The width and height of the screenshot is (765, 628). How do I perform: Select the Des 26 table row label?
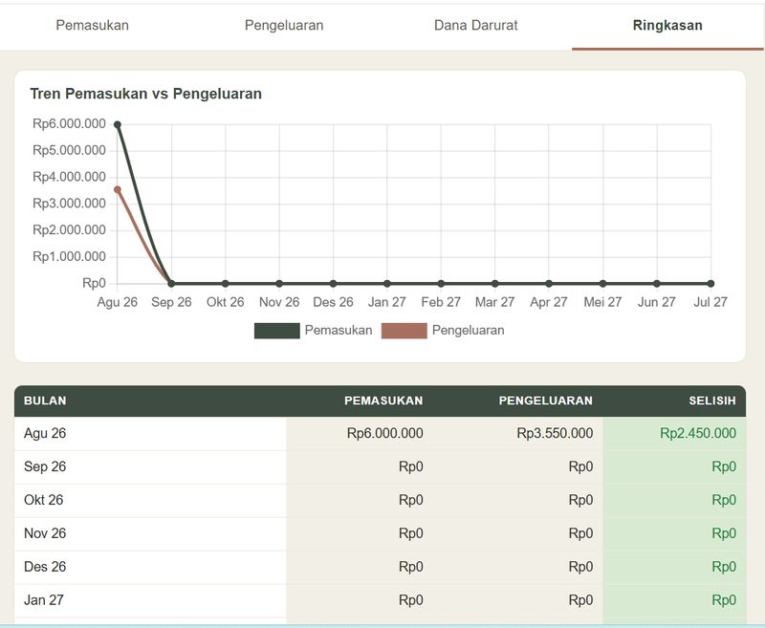coord(45,567)
